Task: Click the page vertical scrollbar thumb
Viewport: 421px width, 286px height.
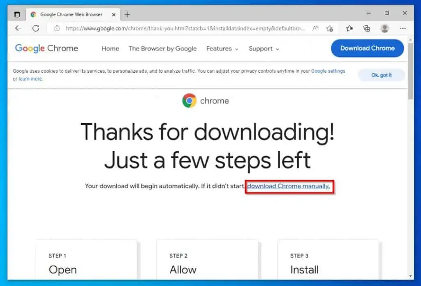Action: pyautogui.click(x=410, y=71)
